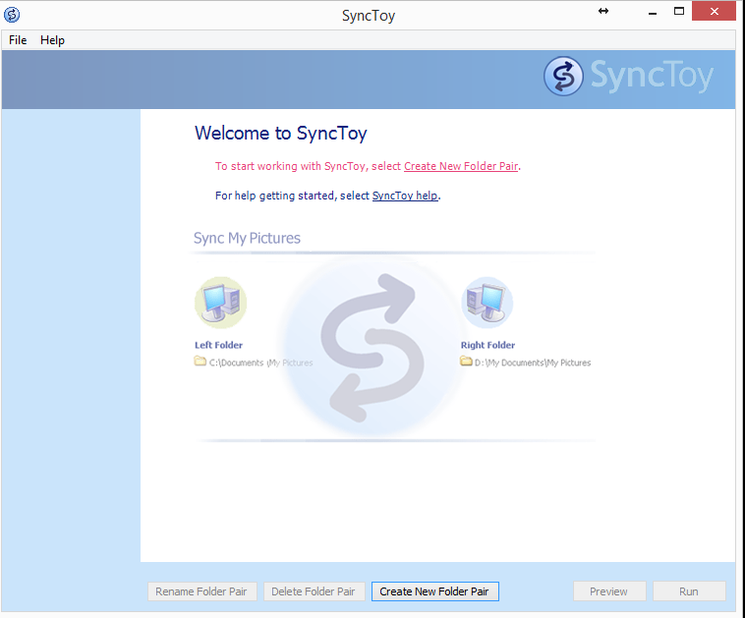Click the Right Folder label
The image size is (745, 618).
pyautogui.click(x=487, y=345)
